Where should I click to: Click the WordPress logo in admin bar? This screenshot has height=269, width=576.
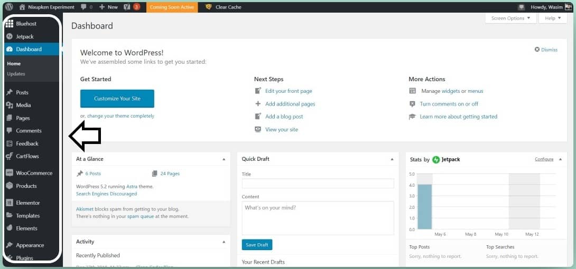pyautogui.click(x=10, y=7)
